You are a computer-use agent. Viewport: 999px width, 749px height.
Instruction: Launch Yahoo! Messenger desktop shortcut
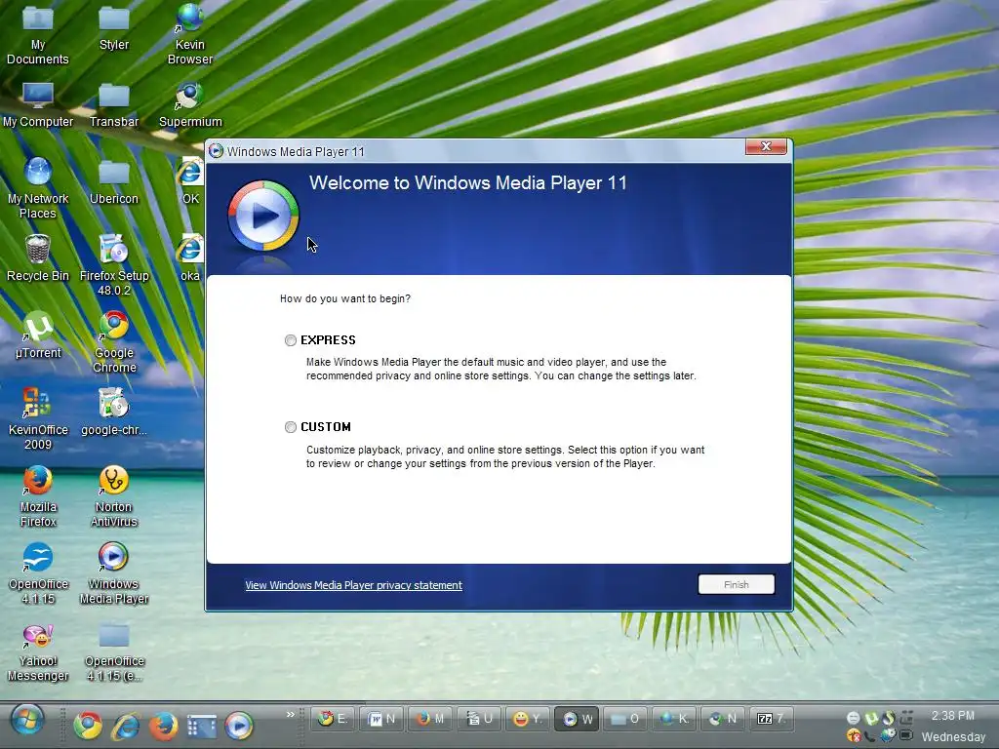coord(38,650)
